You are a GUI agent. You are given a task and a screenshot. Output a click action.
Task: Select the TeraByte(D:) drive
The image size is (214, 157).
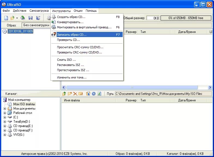(22, 122)
